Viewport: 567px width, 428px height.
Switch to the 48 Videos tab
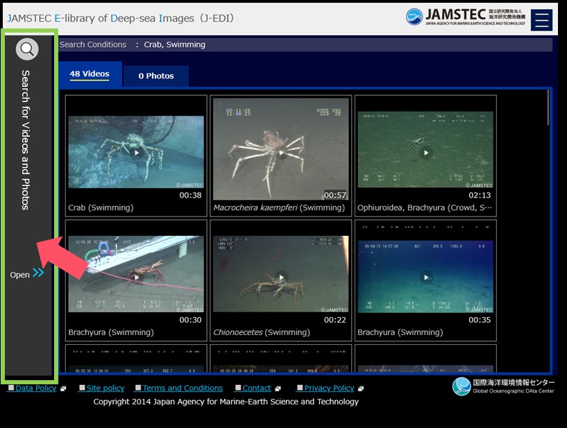tap(90, 74)
